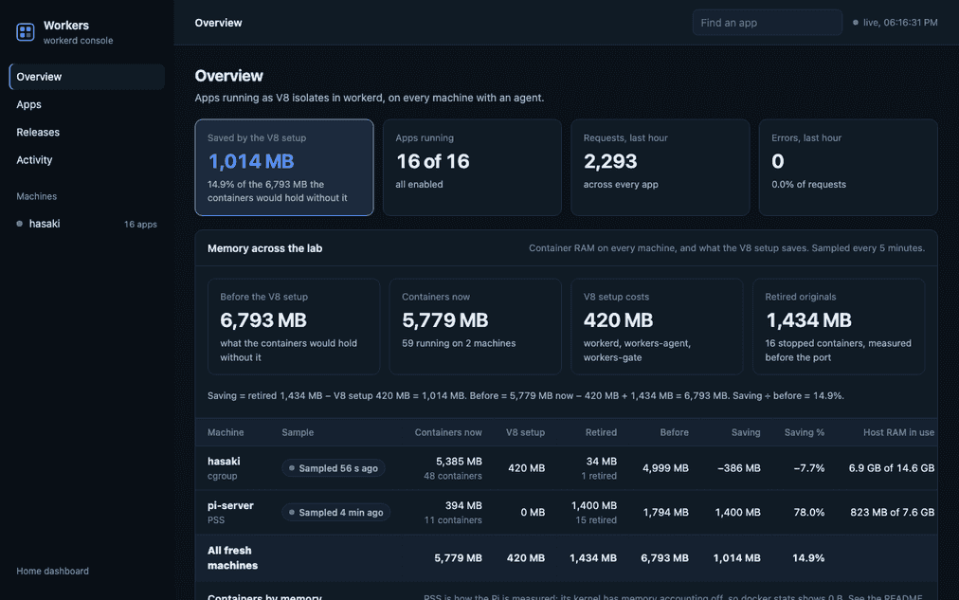Image resolution: width=959 pixels, height=600 pixels.
Task: Click the Containers now column header
Action: (448, 432)
